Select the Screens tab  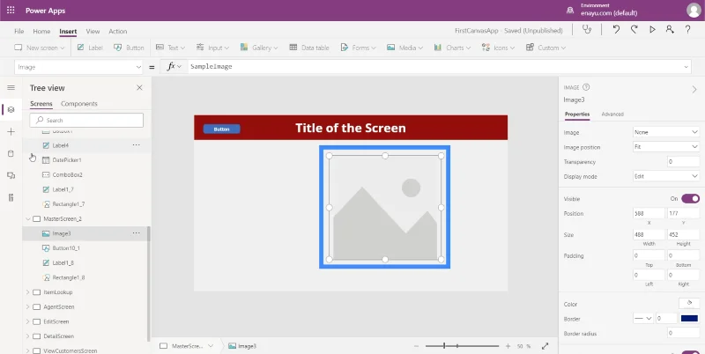click(x=41, y=104)
